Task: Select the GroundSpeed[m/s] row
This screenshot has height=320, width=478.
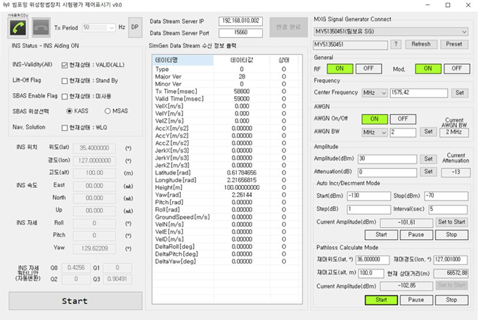Action: (226, 217)
